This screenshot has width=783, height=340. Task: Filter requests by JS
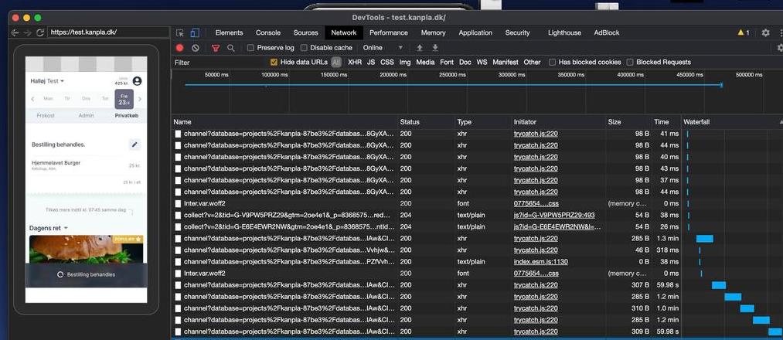click(371, 63)
